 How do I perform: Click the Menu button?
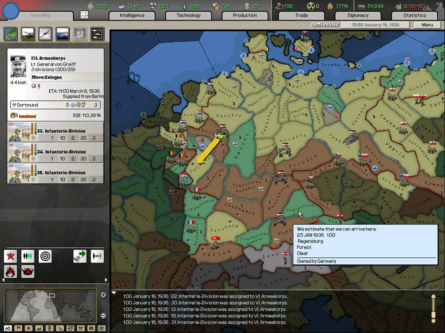[x=427, y=25]
